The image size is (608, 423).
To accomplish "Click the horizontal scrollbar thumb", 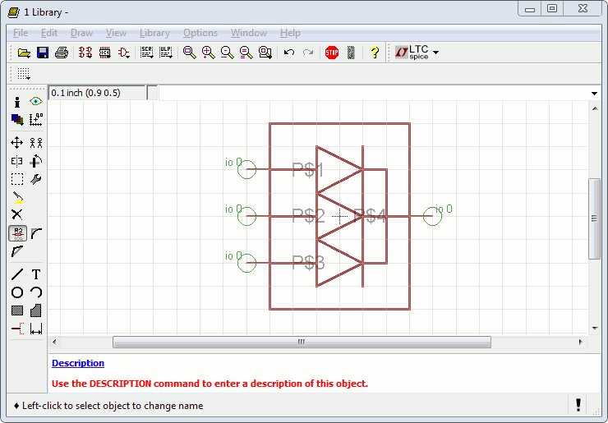I will (301, 342).
